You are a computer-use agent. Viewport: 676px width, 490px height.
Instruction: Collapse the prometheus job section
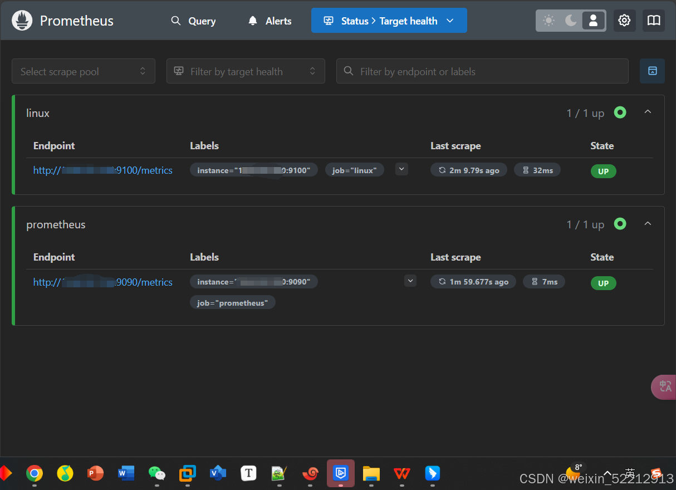(648, 223)
